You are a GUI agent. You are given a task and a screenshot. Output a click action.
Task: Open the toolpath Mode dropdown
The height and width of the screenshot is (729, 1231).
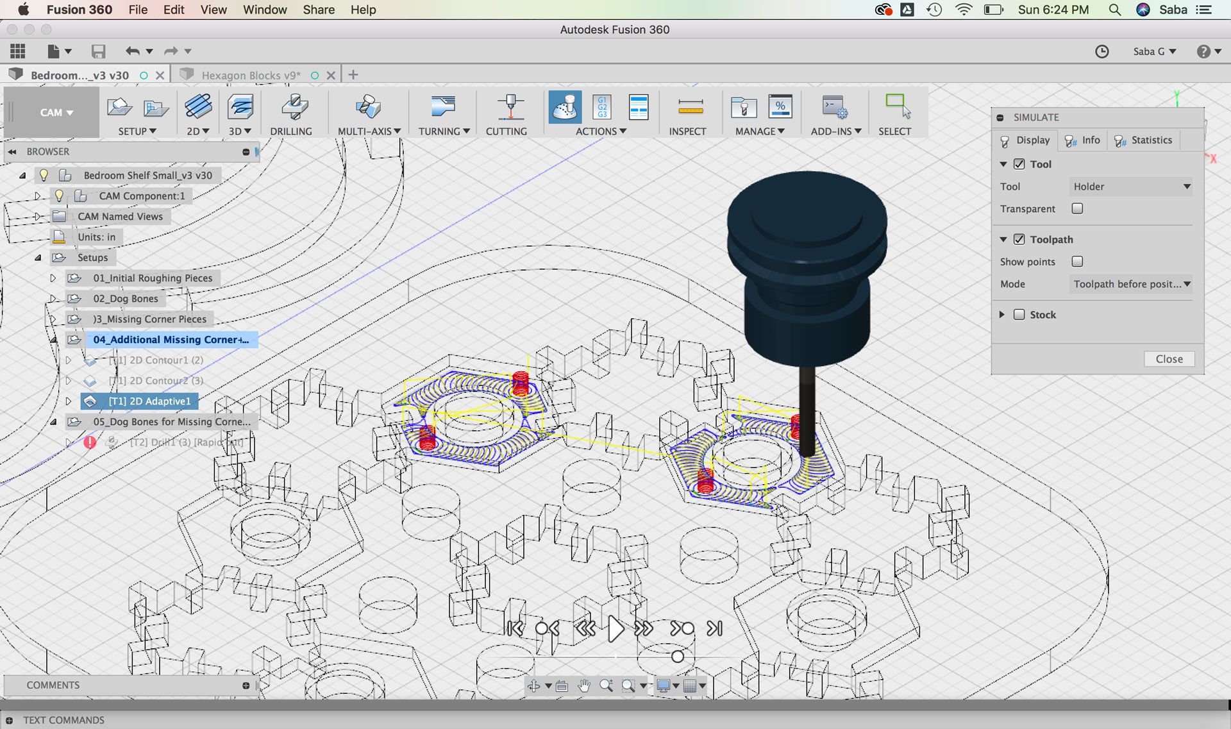[1130, 284]
